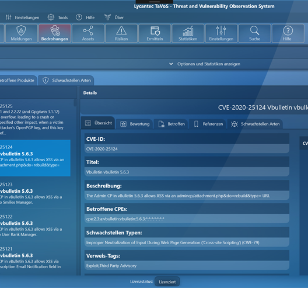Select the Betroffen details tab
The image size is (308, 288).
pyautogui.click(x=171, y=124)
